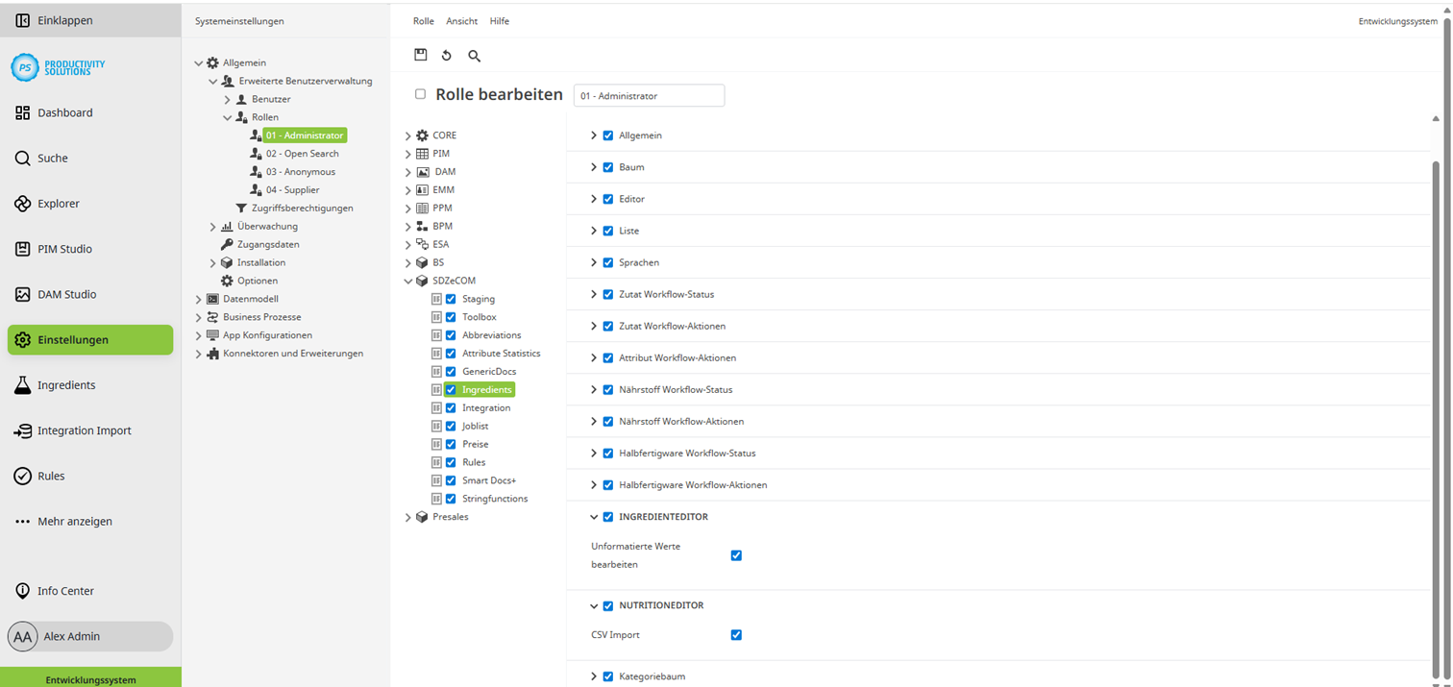This screenshot has height=687, width=1453.
Task: Toggle the Ingredients module checkbox
Action: 450,389
